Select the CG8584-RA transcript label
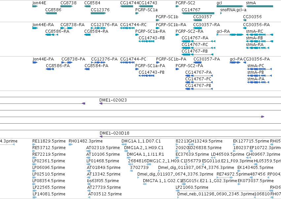Viewport: 281px width, 199px height. point(96,31)
